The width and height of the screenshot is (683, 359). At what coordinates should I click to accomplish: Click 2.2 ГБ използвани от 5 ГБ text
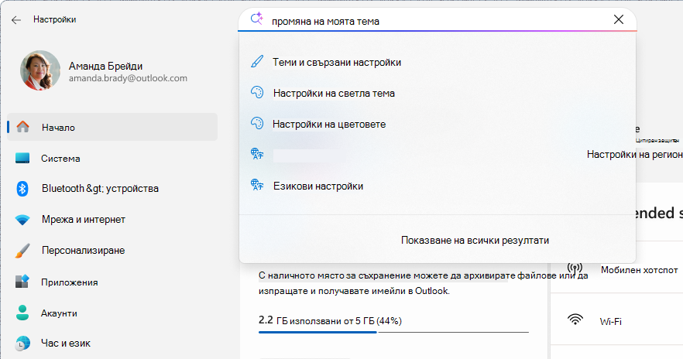pos(330,321)
